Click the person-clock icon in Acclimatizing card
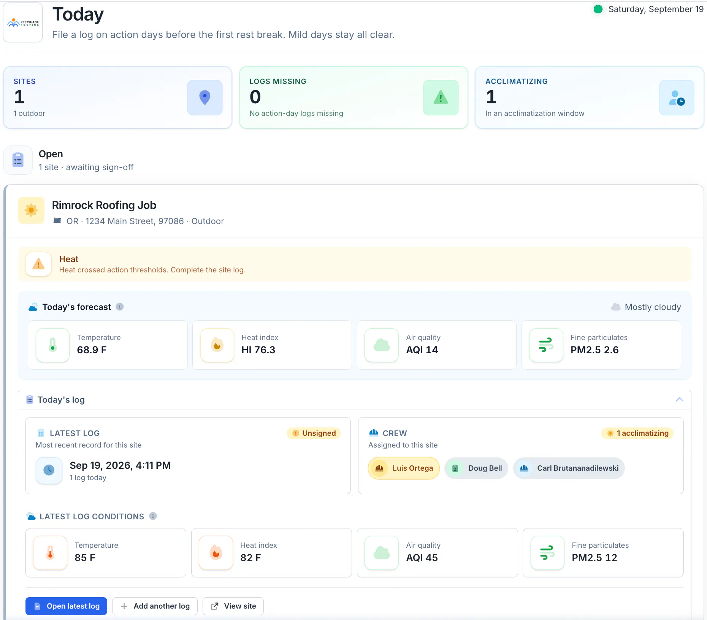 click(x=677, y=97)
